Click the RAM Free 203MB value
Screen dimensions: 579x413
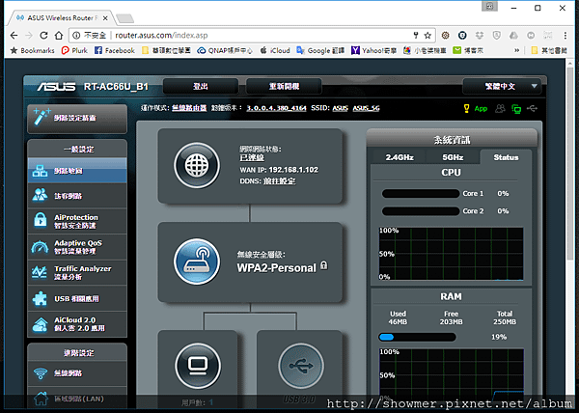(x=451, y=322)
